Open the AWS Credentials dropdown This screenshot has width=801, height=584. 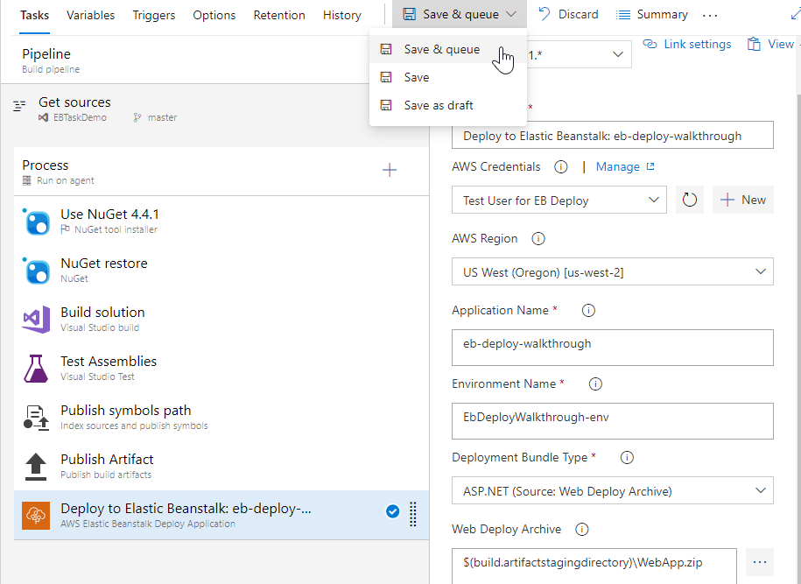[x=559, y=201]
